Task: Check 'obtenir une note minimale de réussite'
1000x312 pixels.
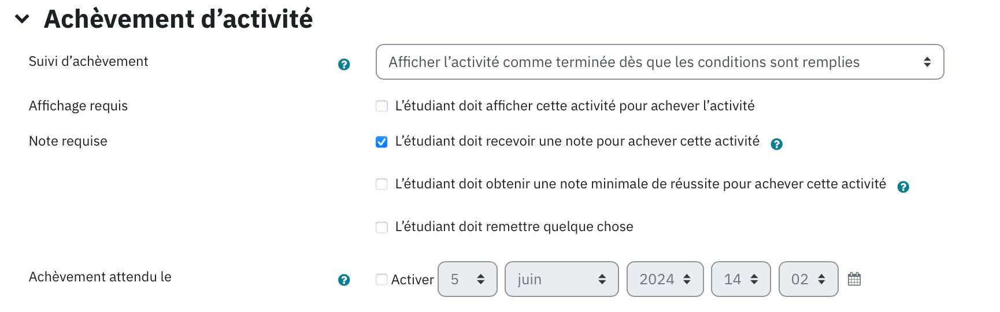Action: tap(382, 184)
